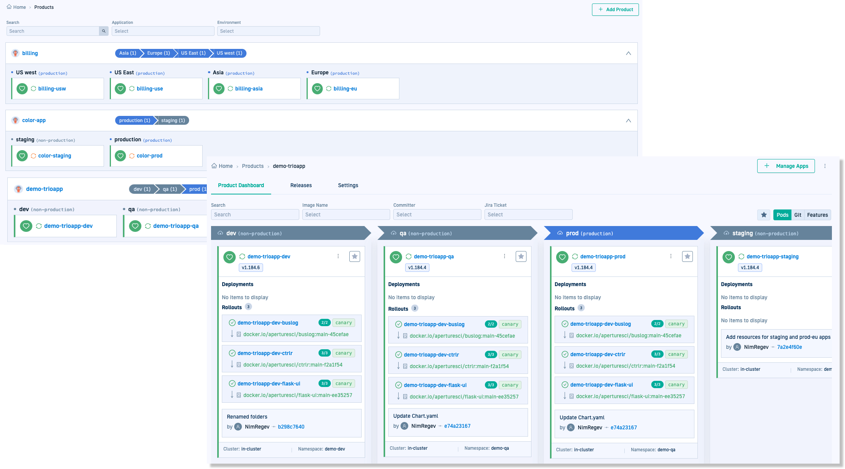Click favorite star on demo-trioapp-dev card
Screen dimensions: 845x469
point(354,256)
